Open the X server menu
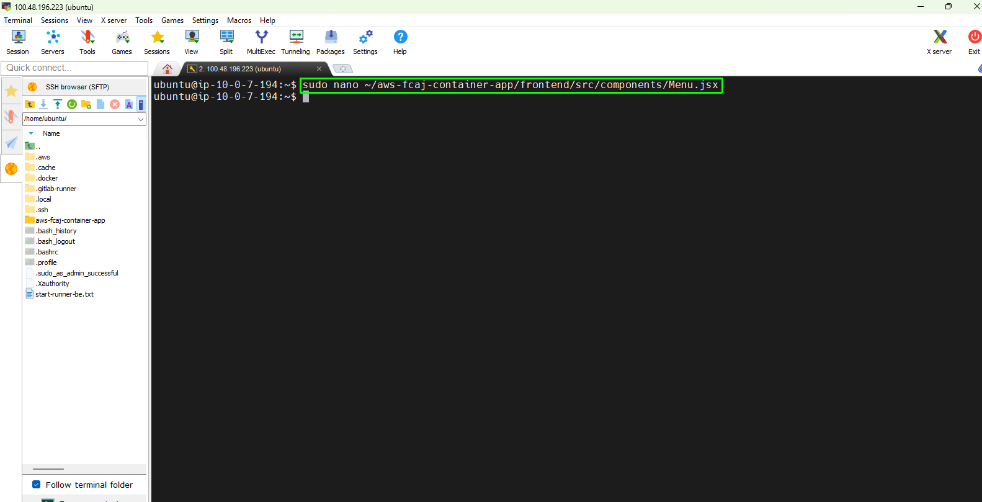Screen dimensions: 982x502 coord(114,20)
